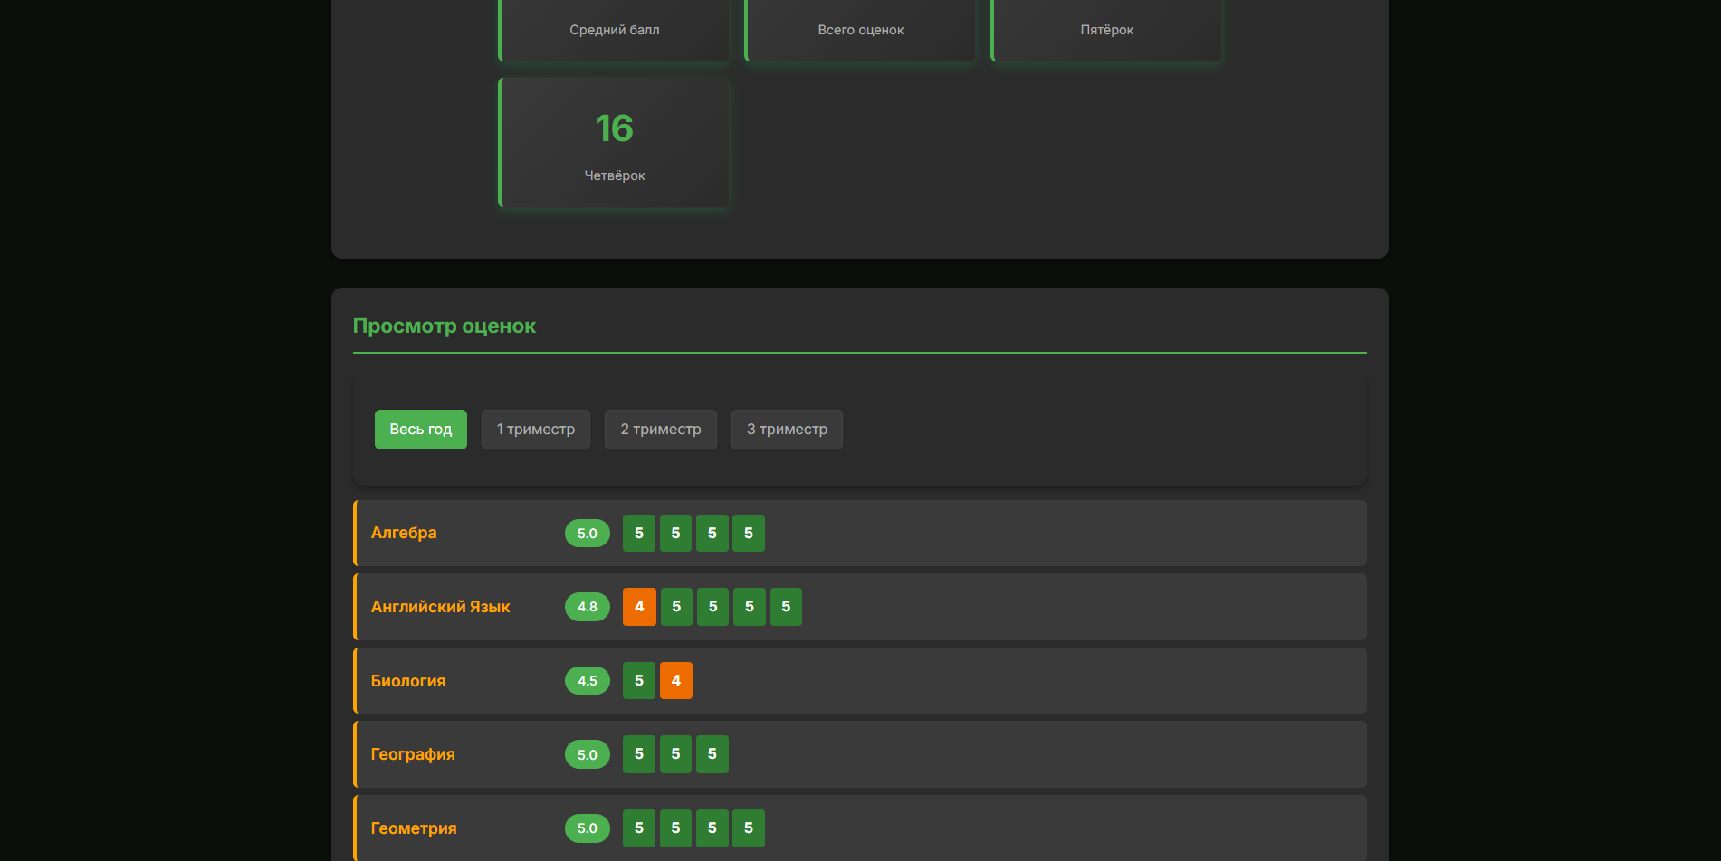Click the first grade 5 in Геометрия
Screen dimensions: 1721x861
point(639,828)
